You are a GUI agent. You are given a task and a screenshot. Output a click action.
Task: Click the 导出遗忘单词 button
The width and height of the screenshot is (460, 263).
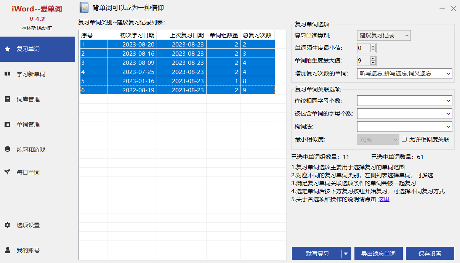[x=378, y=253]
